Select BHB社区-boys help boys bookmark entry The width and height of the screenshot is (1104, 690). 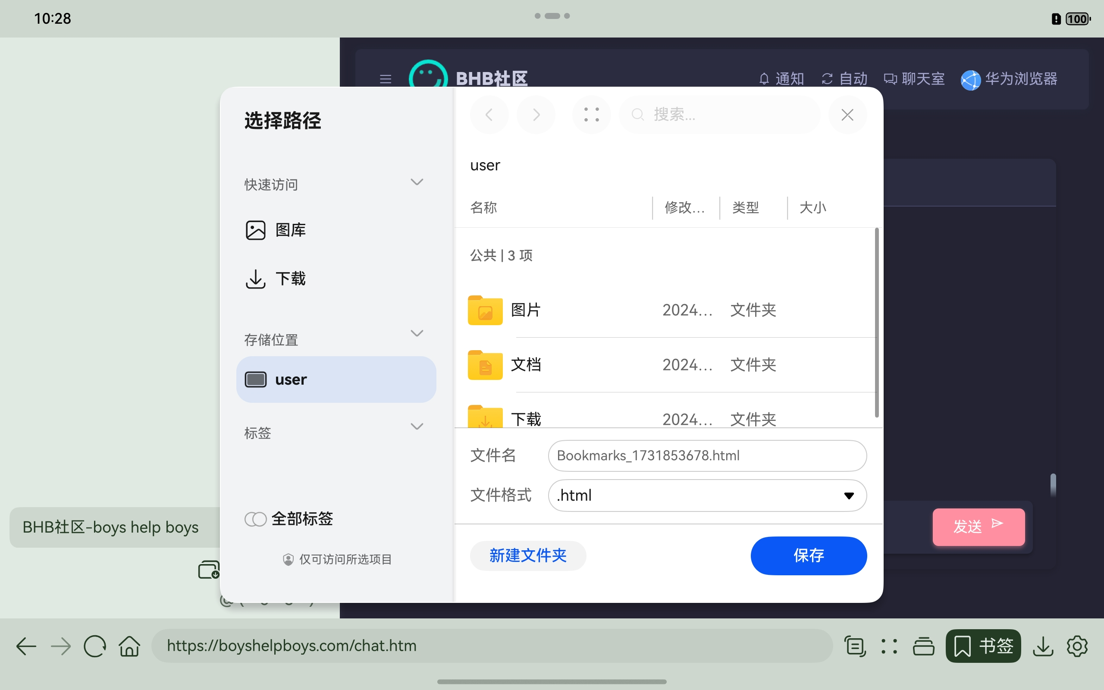(115, 527)
